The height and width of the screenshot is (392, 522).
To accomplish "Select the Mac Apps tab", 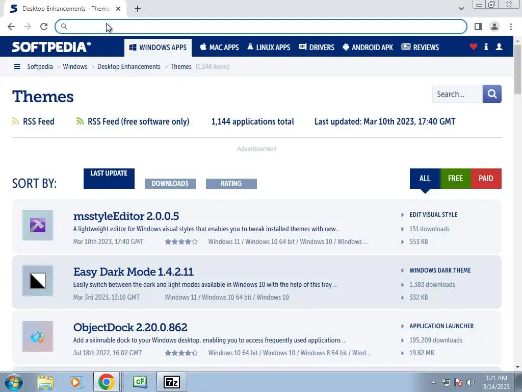I will coord(219,47).
